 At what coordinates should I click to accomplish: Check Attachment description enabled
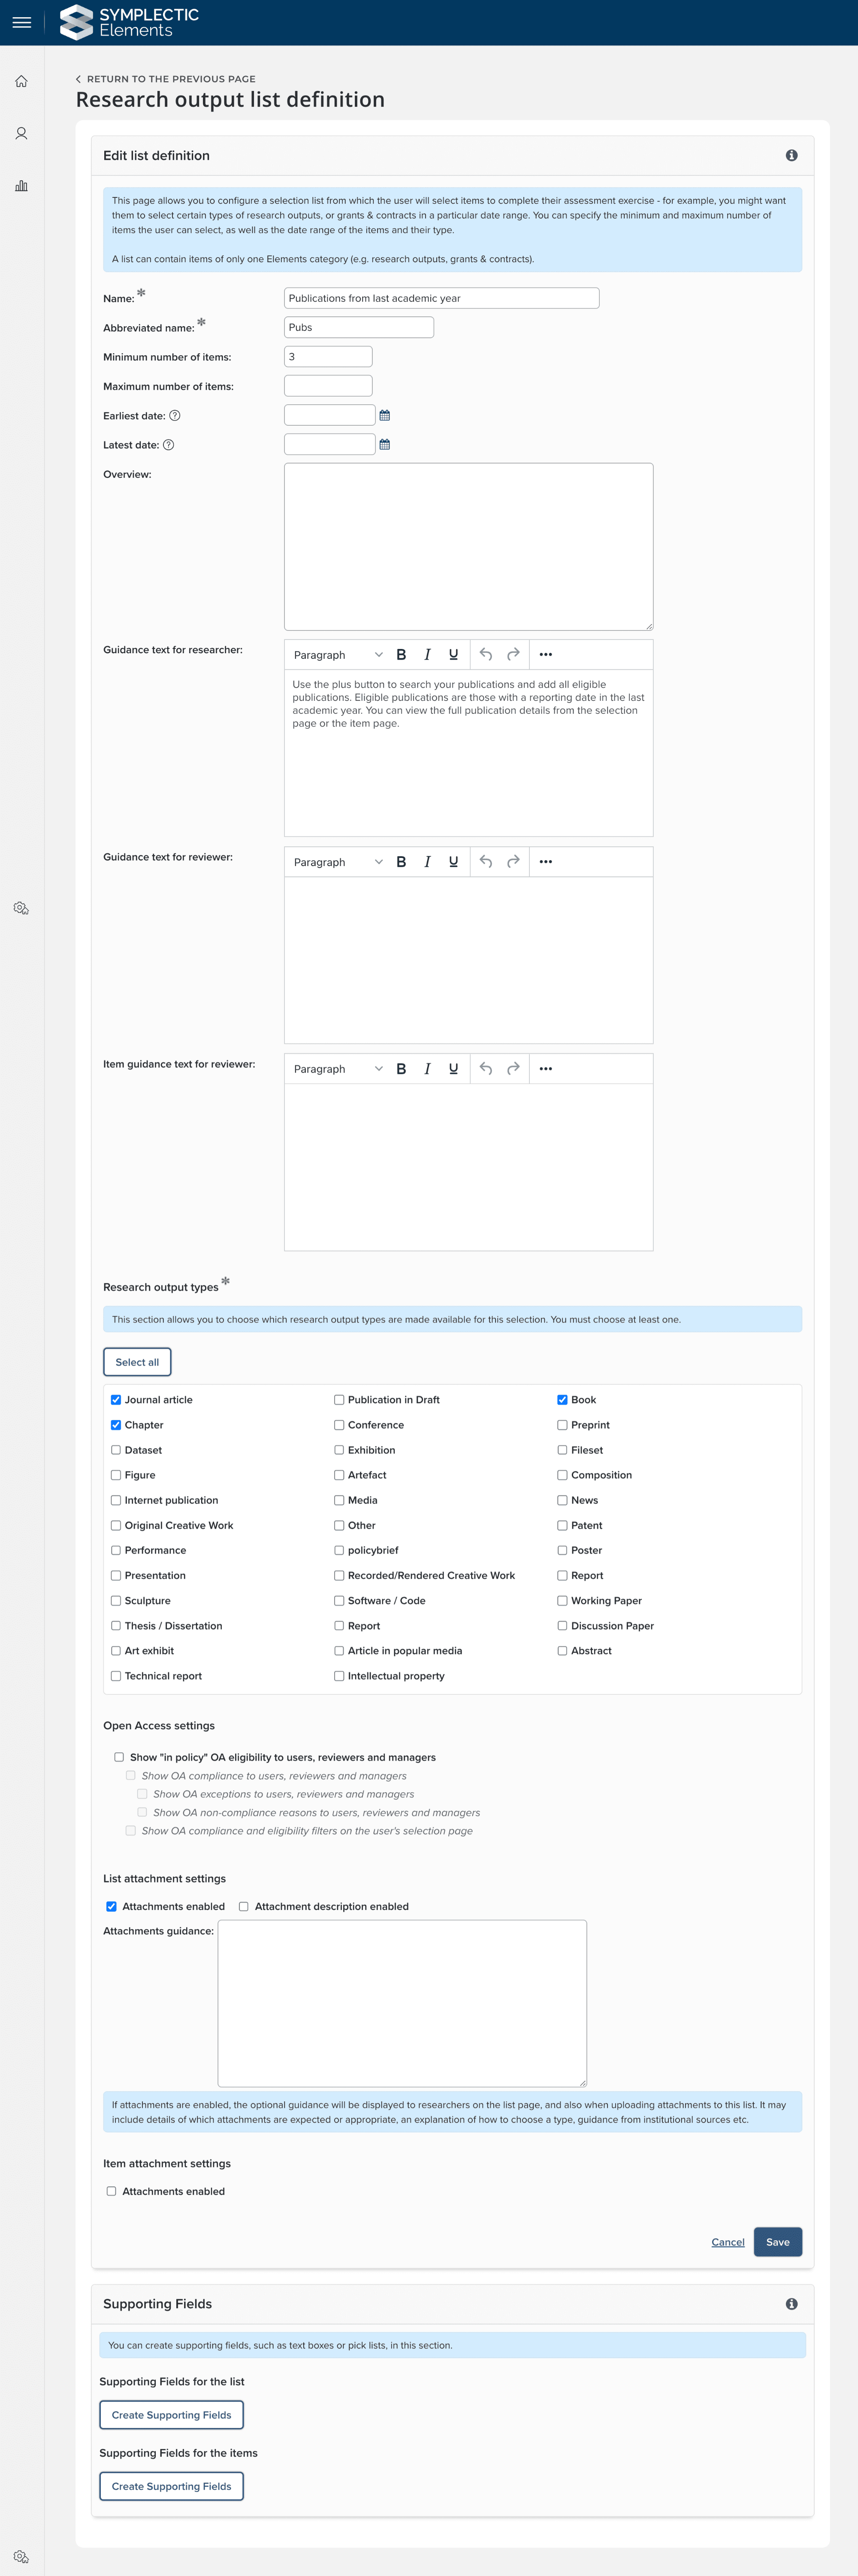[x=243, y=1907]
